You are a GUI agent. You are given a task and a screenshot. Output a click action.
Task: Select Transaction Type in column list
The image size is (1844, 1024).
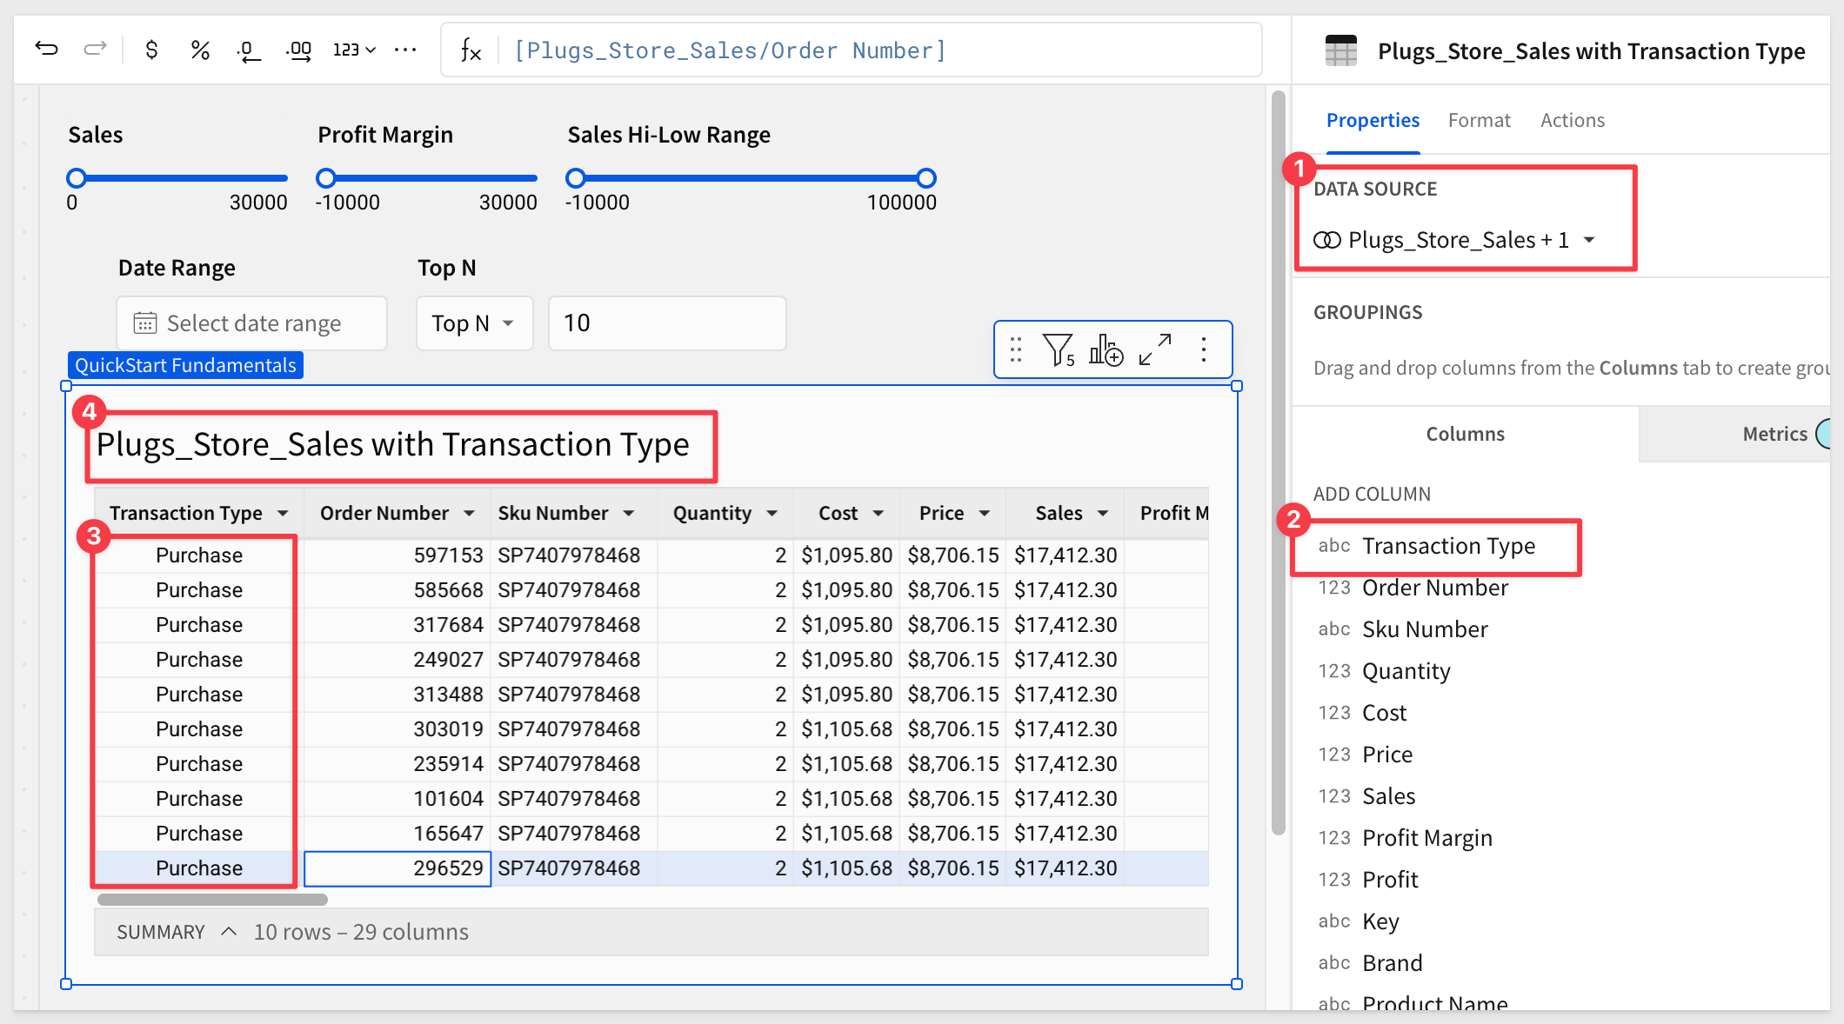pyautogui.click(x=1448, y=546)
